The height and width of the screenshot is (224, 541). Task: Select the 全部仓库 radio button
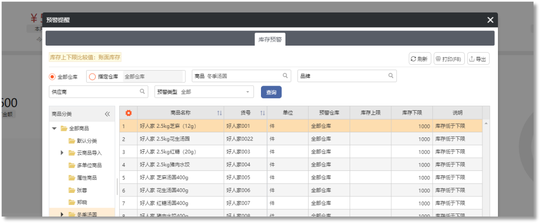[x=52, y=77]
